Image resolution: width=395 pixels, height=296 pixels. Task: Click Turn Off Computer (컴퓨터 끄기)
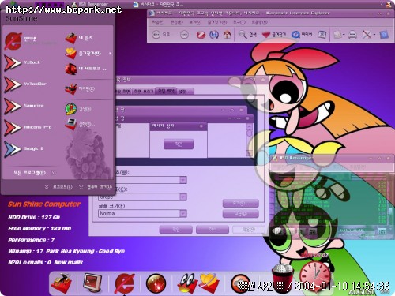[x=96, y=187]
